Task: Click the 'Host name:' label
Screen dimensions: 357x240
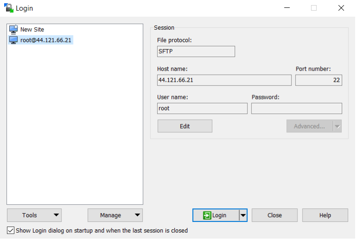Action: pos(172,69)
